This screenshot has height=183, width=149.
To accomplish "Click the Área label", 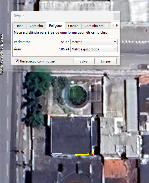I will click(x=18, y=49).
